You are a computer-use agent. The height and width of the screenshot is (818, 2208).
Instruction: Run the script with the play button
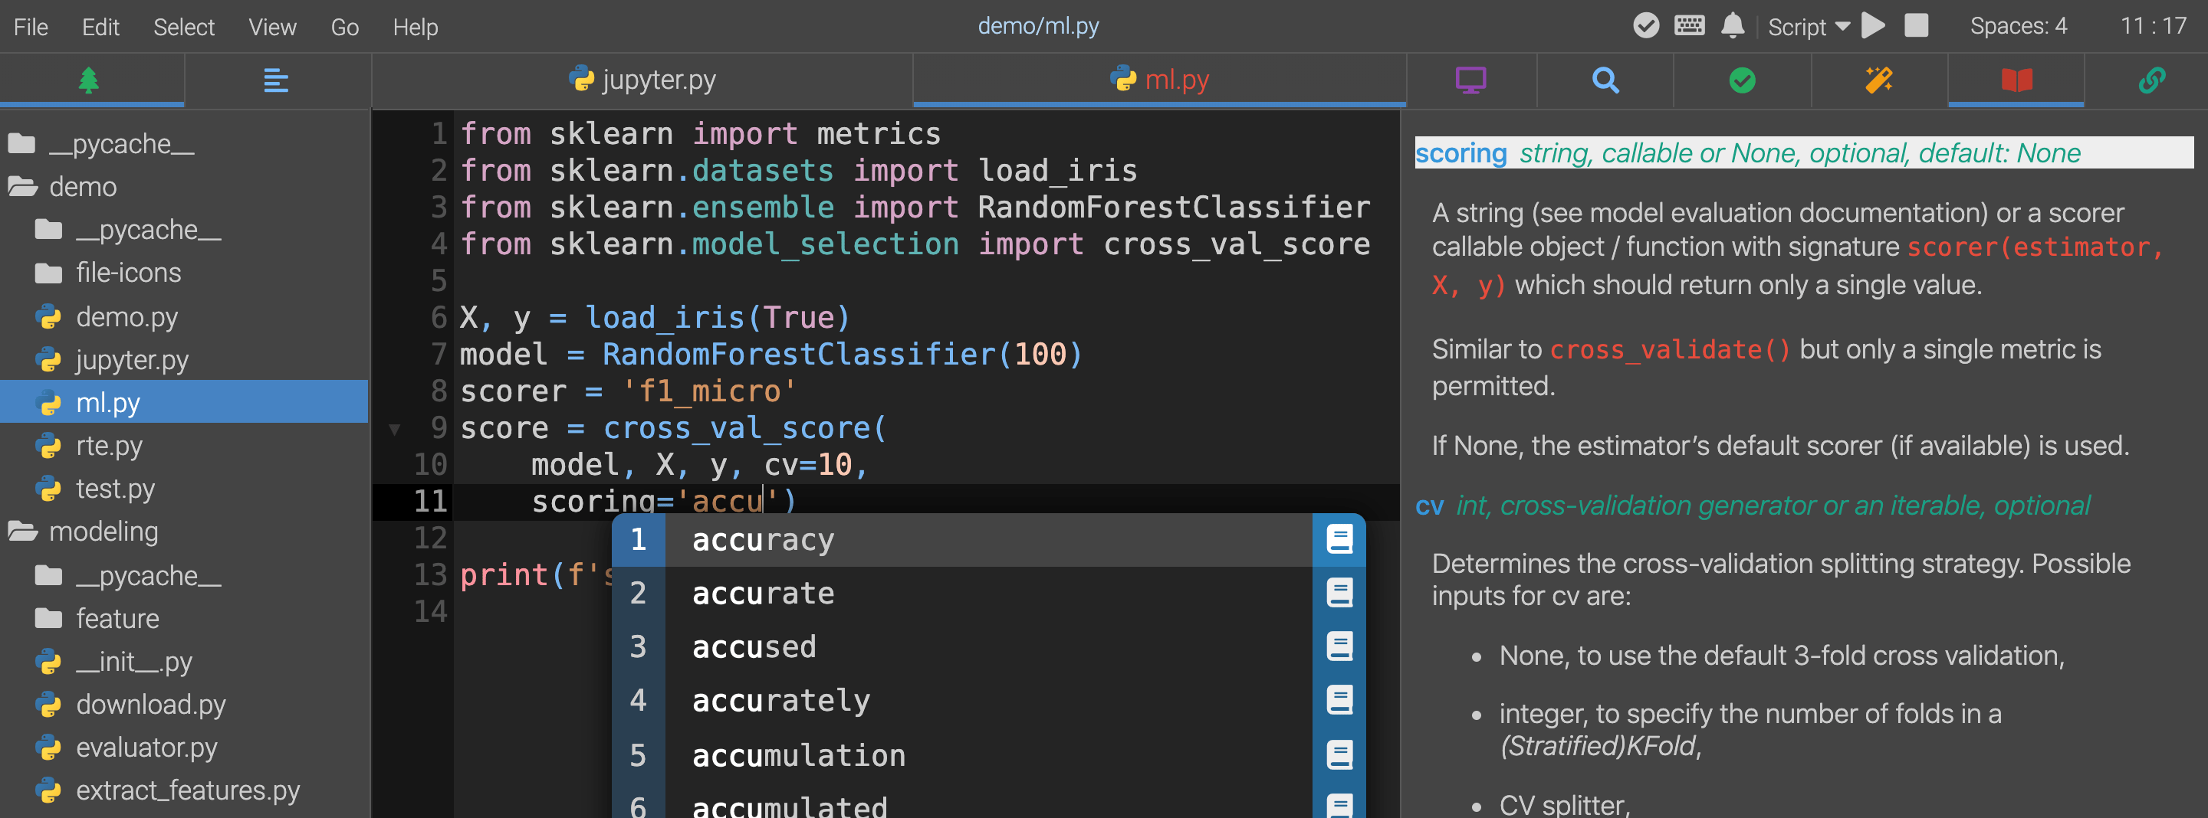1873,26
